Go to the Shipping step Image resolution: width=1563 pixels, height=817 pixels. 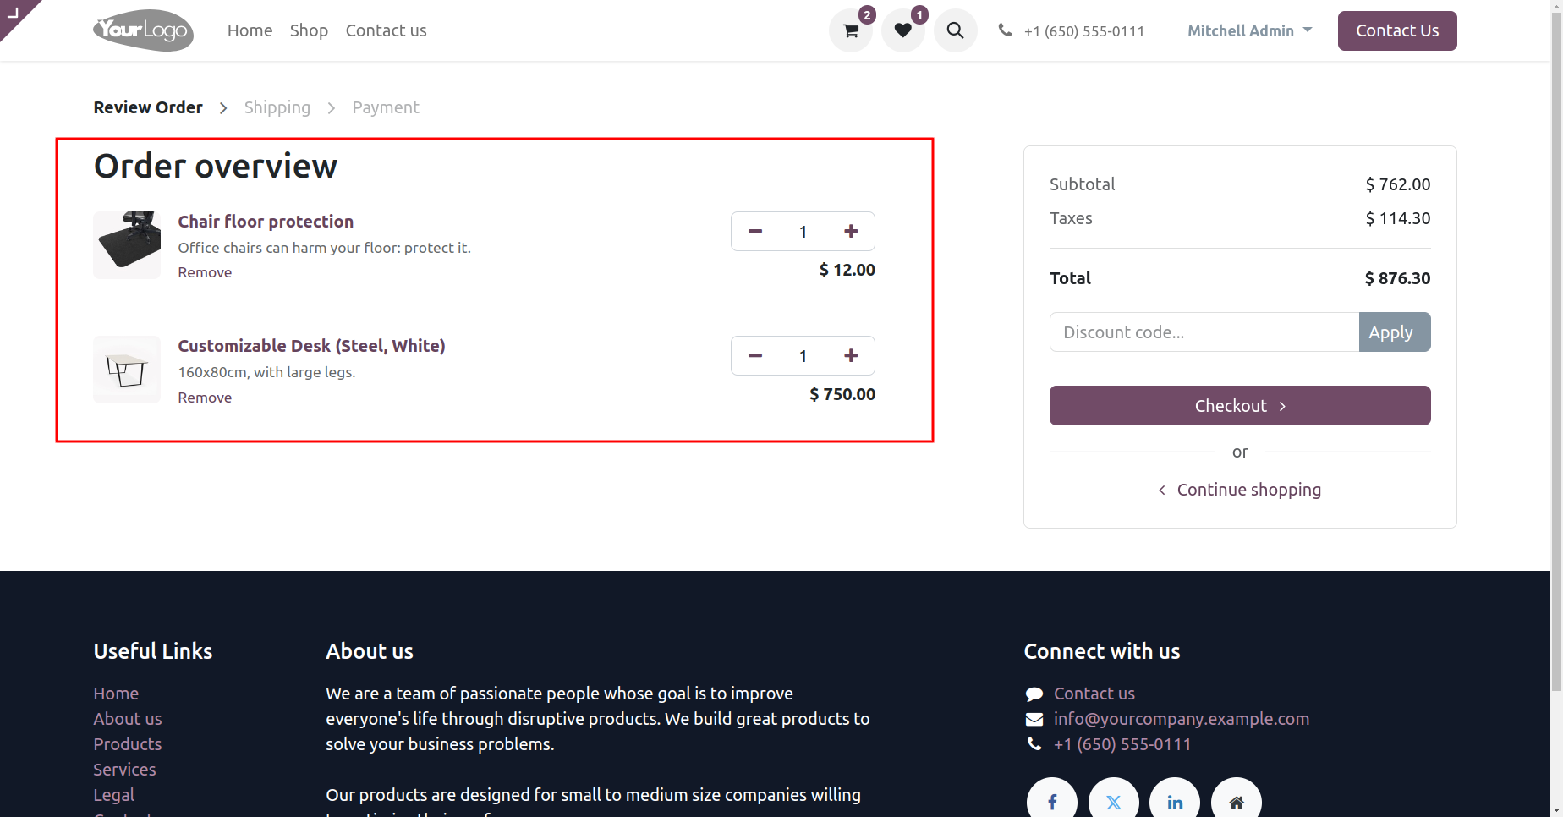pos(277,107)
